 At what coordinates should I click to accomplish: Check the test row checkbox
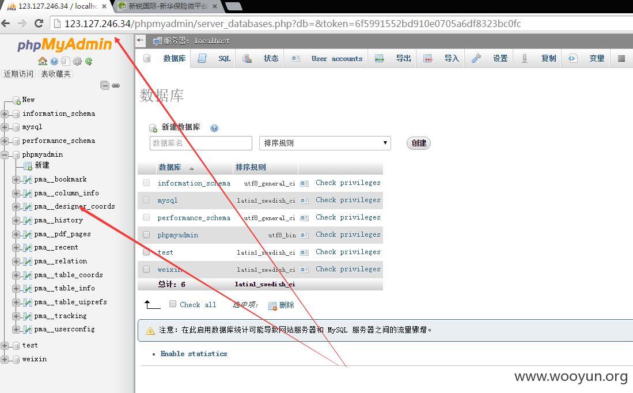[x=146, y=252]
